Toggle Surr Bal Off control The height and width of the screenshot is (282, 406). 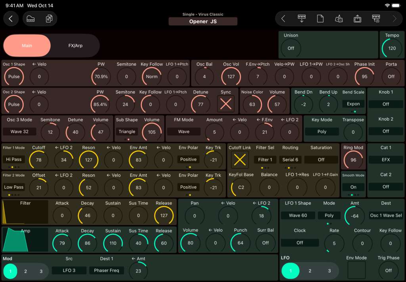point(265,243)
